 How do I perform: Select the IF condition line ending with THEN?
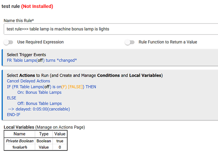click(51, 87)
